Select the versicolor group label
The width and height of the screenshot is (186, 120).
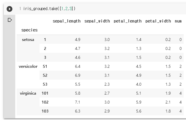[28, 66]
